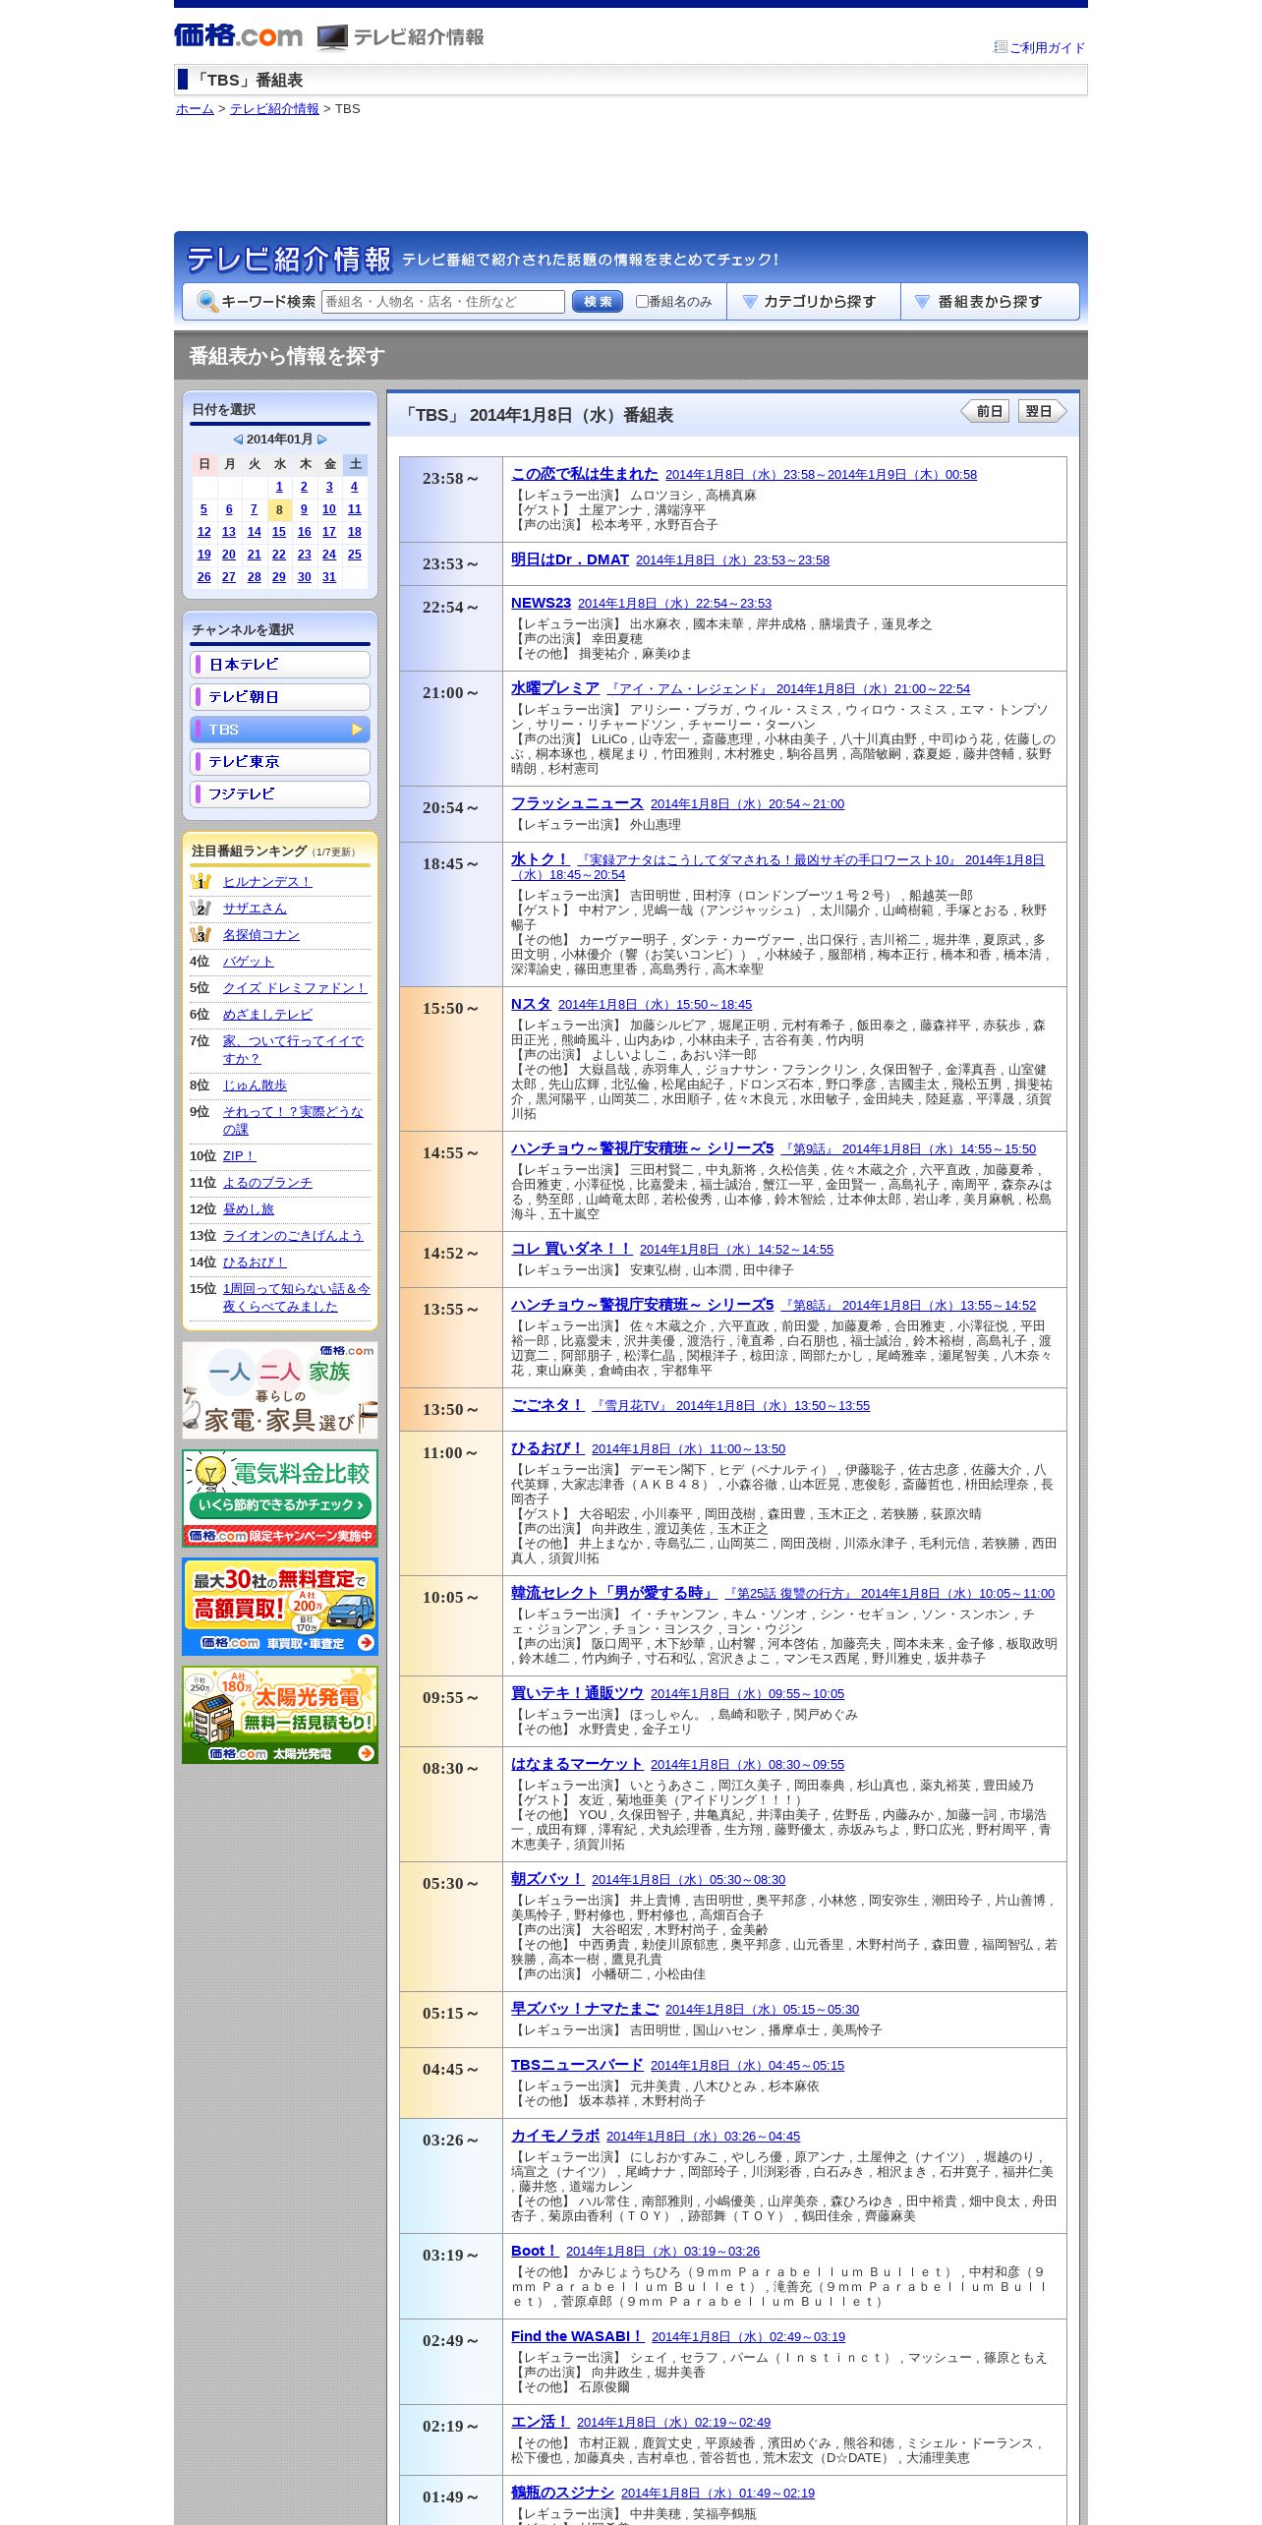Go to previous month arrow in calendar
Viewport: 1262px width, 2525px height.
pyautogui.click(x=238, y=440)
